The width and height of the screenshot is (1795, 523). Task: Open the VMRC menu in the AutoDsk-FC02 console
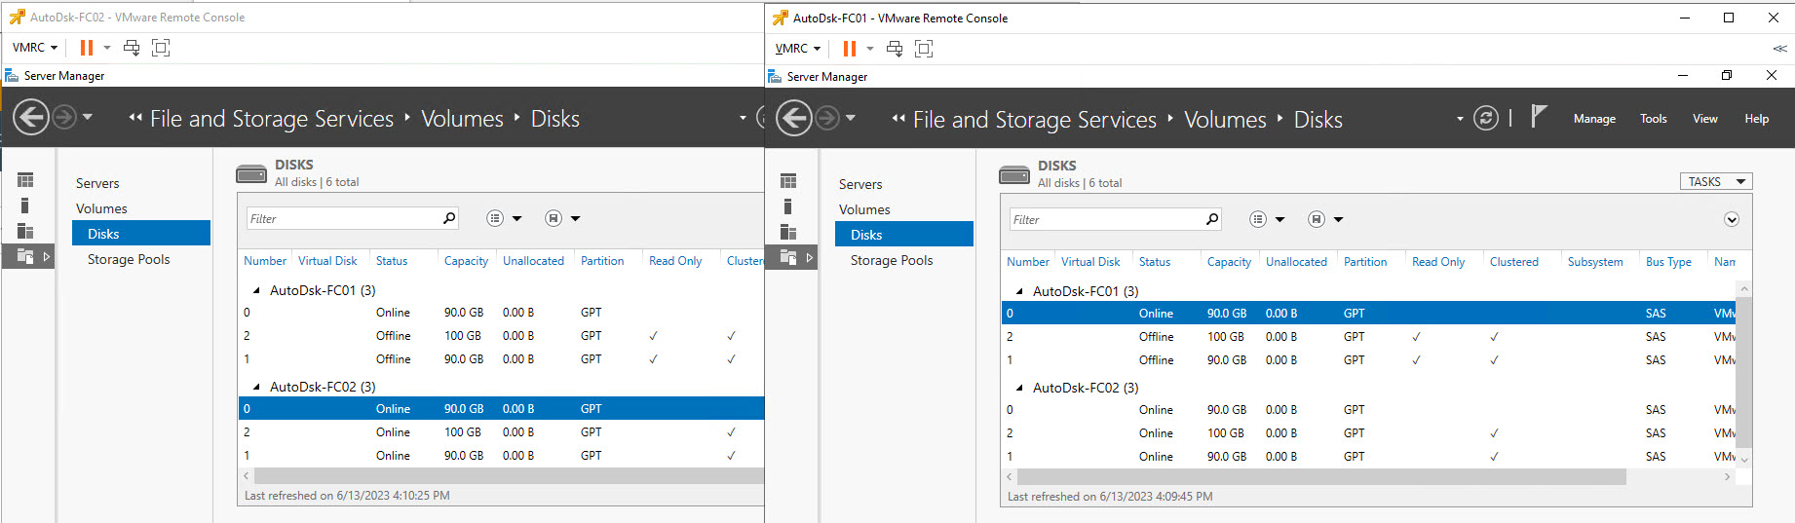[x=35, y=48]
